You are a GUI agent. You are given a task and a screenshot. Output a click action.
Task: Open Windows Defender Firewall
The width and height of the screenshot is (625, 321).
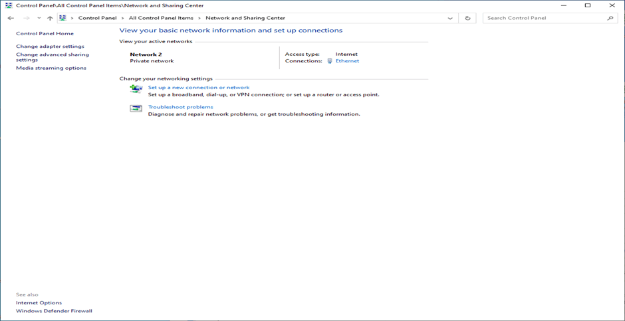pos(54,310)
